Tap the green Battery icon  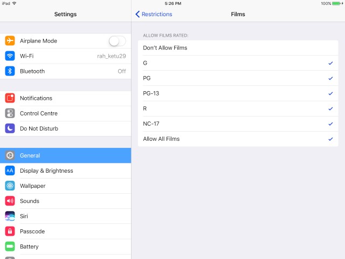(x=10, y=247)
